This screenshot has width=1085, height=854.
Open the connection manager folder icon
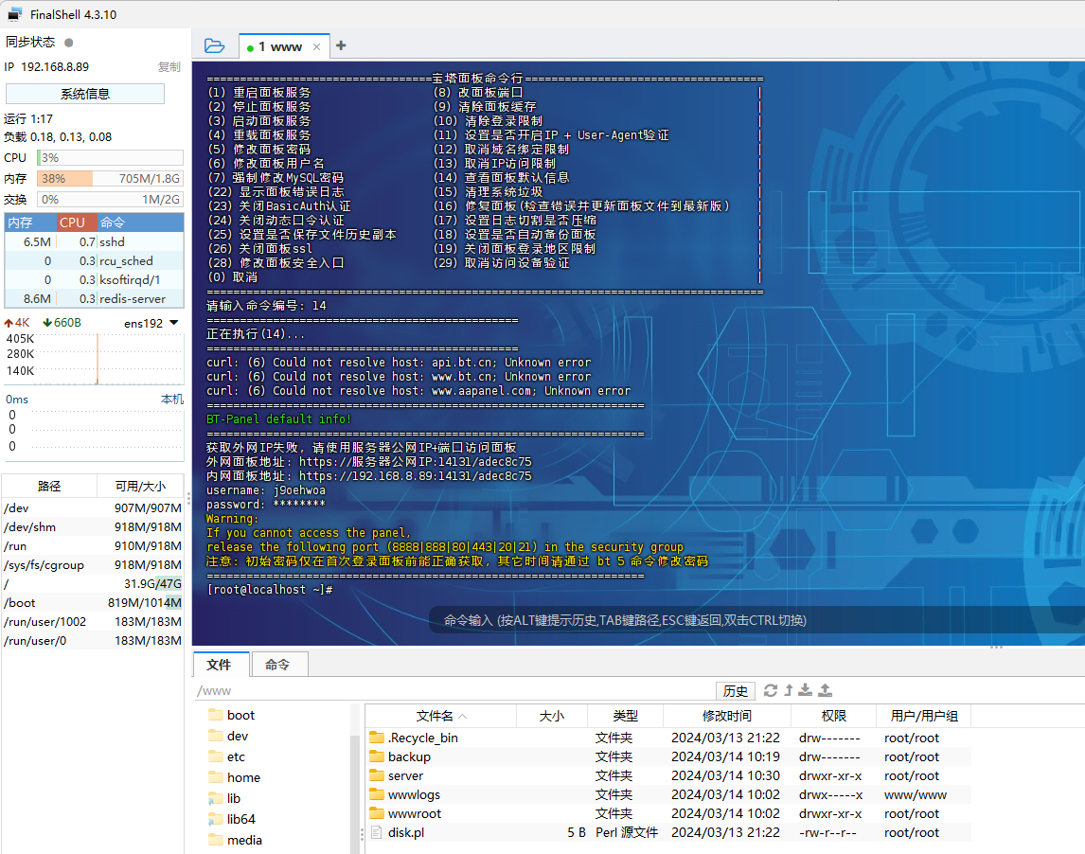click(215, 46)
